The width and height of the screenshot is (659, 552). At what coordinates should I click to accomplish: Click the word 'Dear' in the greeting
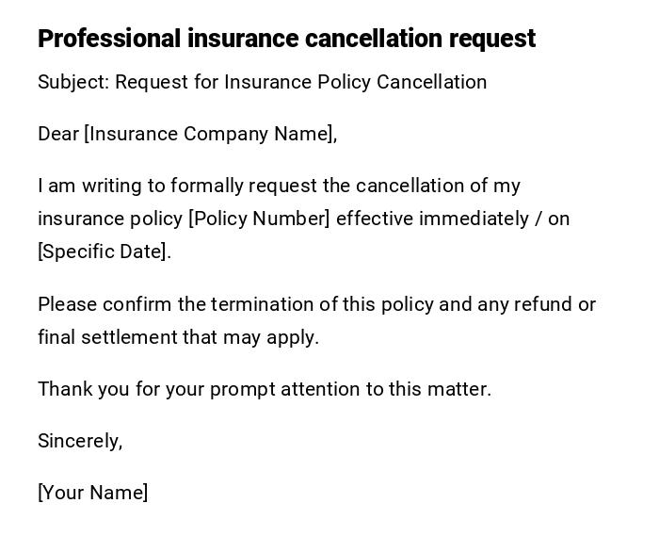click(58, 134)
